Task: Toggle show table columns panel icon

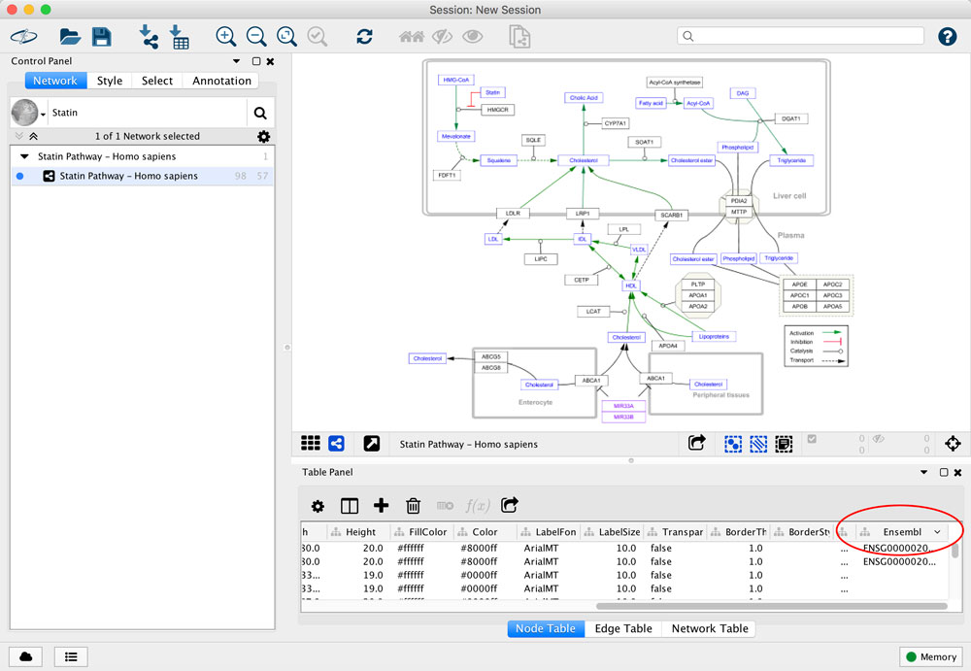Action: 350,506
